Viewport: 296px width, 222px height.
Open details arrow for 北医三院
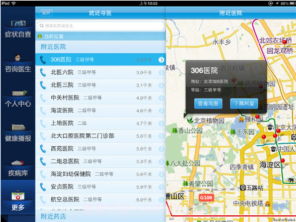(x=162, y=85)
